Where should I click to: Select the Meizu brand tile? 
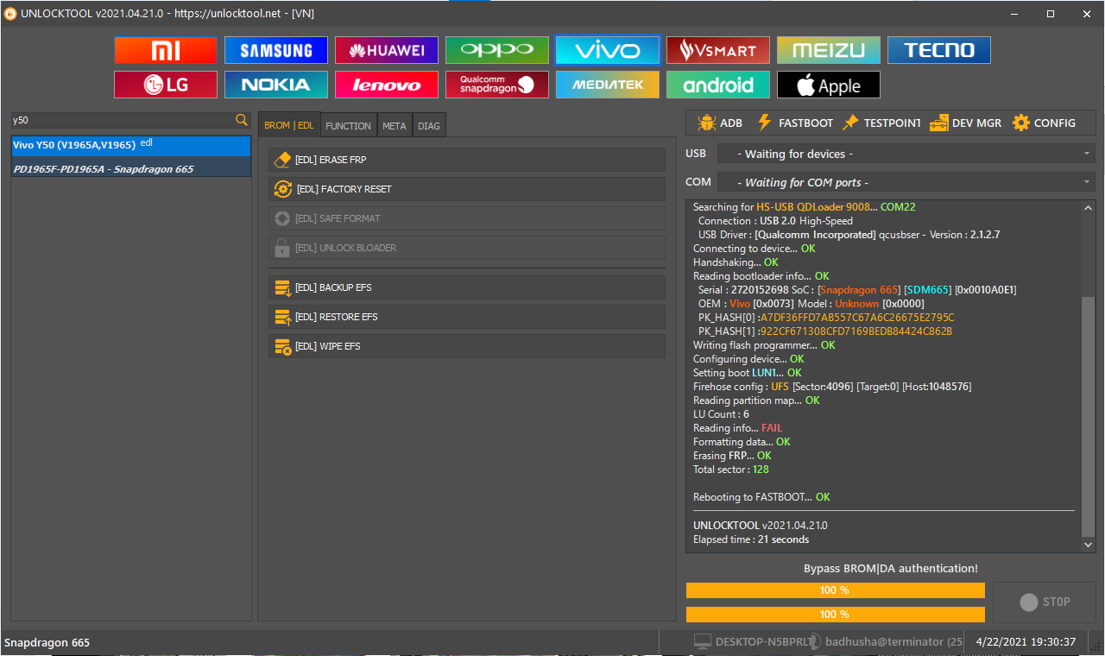tap(829, 50)
